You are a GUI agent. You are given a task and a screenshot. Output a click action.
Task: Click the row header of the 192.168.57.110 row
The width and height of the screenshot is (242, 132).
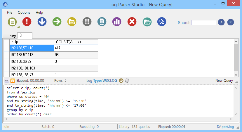coord(7,48)
